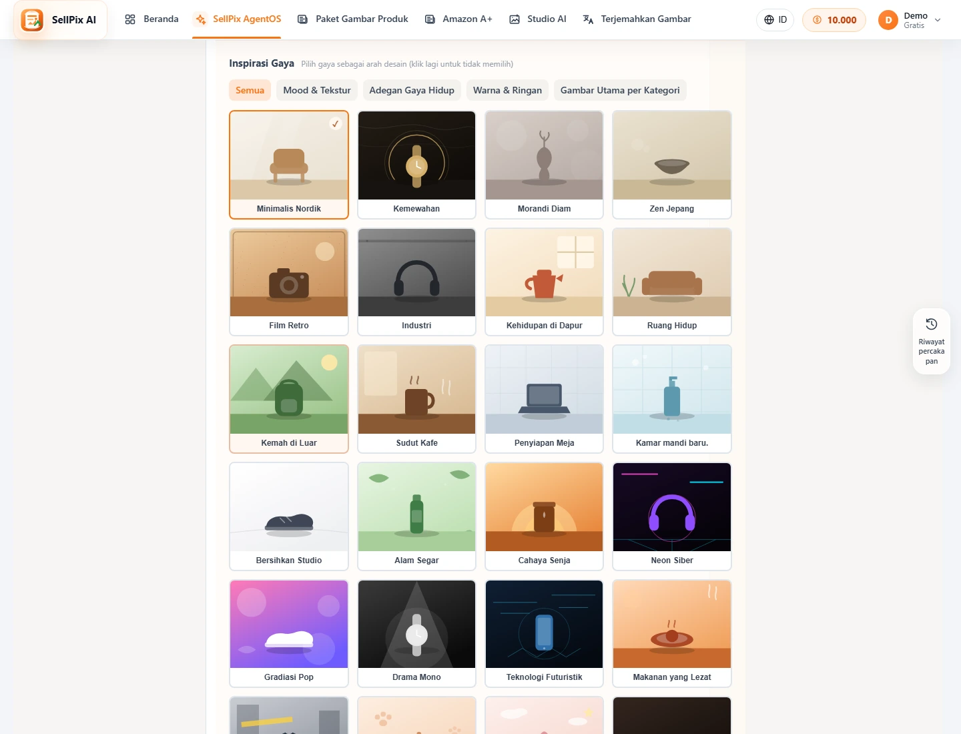Select the Semua filter tab
Screen dimensions: 961x734
tap(250, 90)
